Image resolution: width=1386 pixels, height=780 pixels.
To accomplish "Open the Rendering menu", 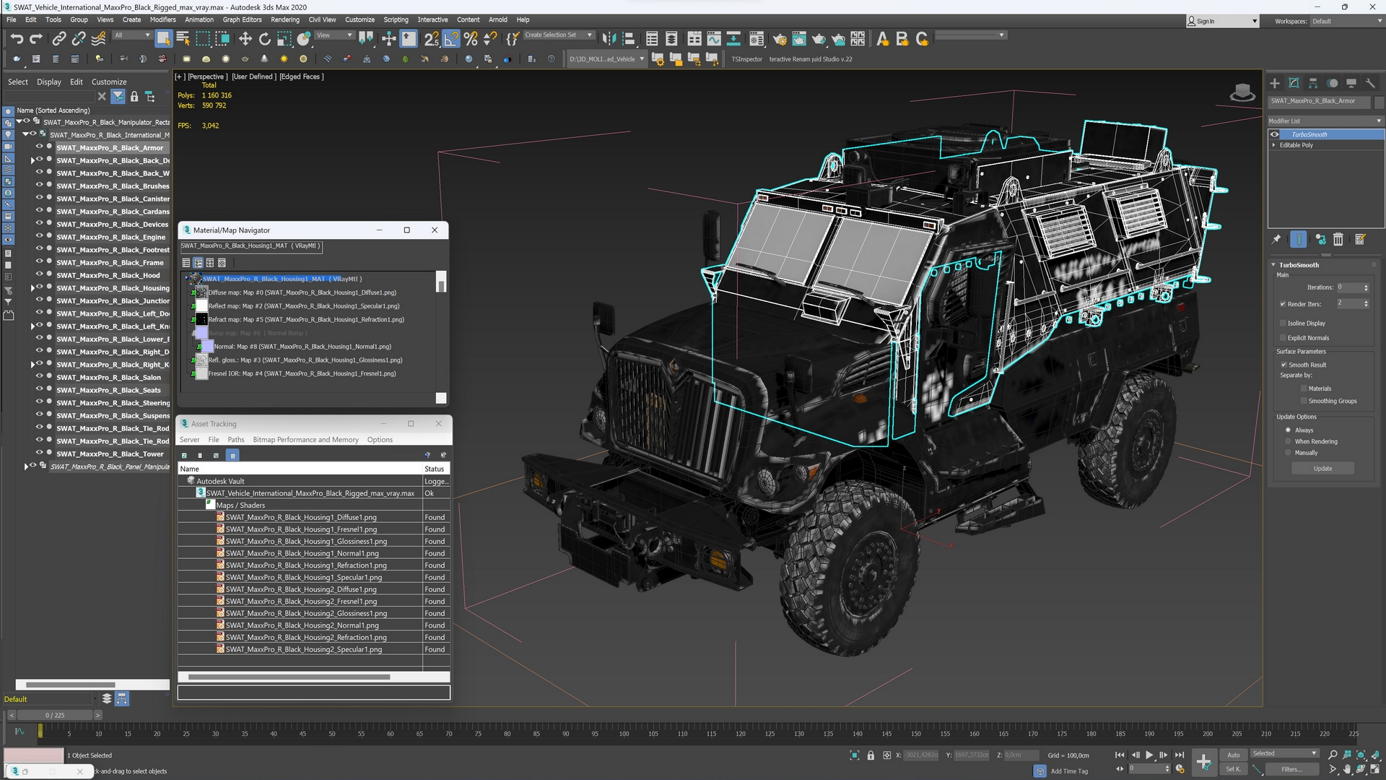I will [x=285, y=19].
